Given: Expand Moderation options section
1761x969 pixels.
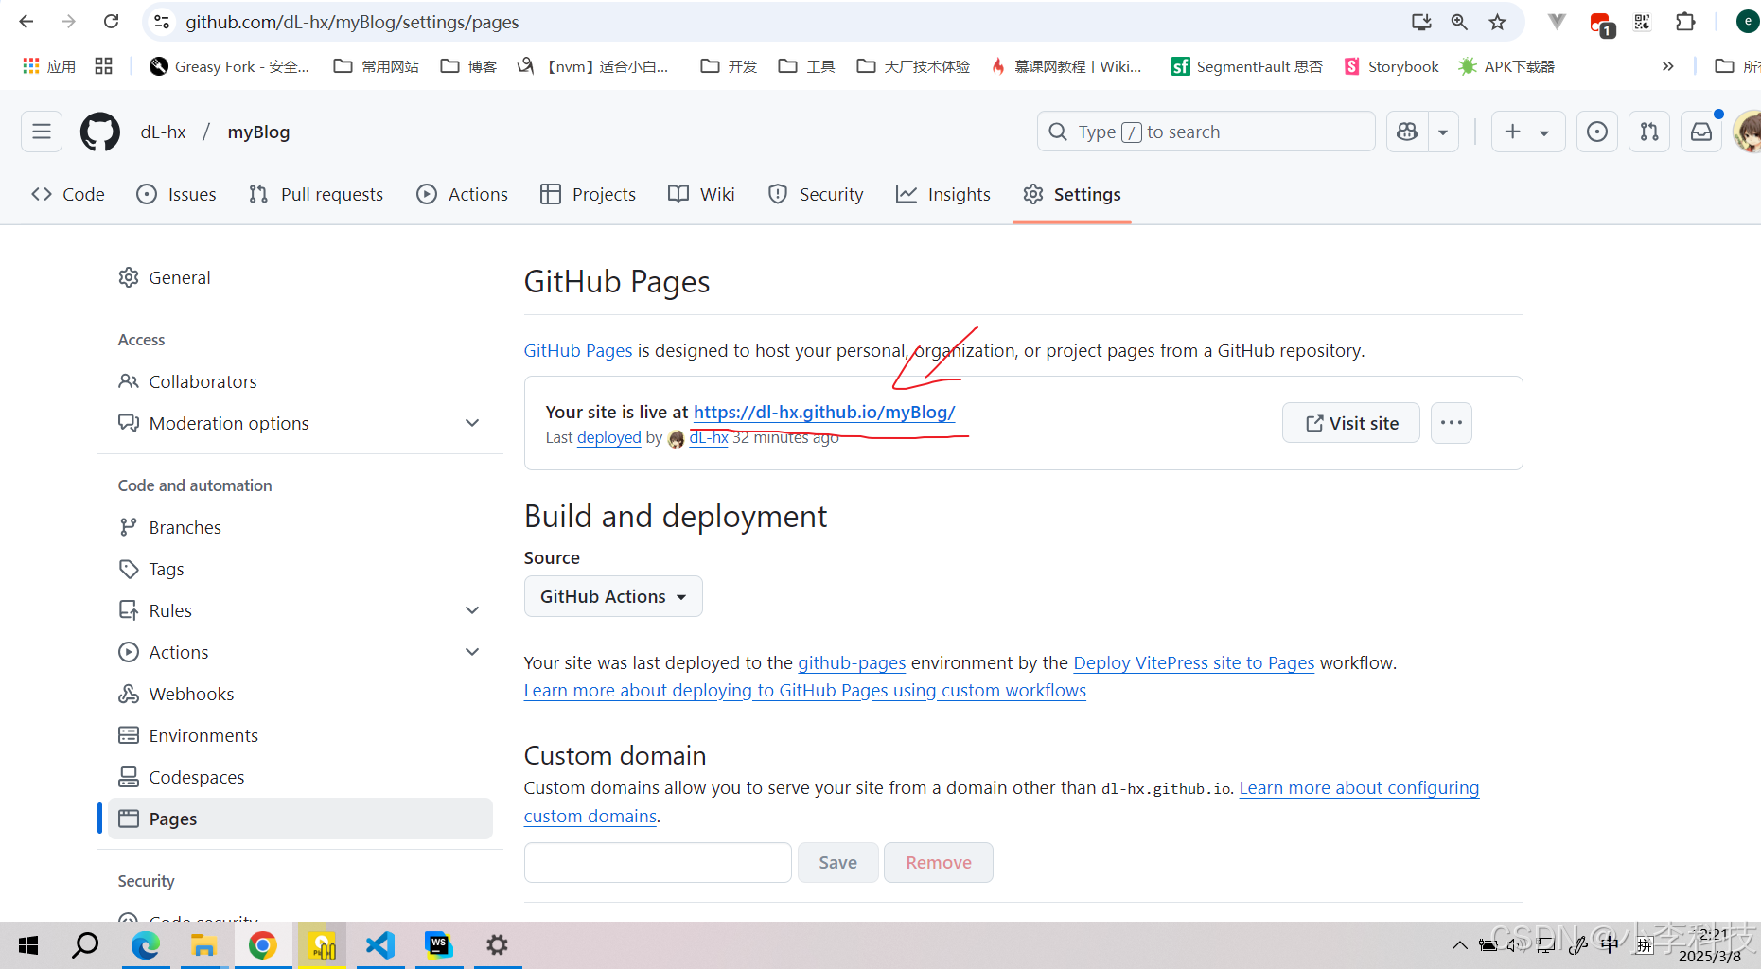Looking at the screenshot, I should 300,423.
